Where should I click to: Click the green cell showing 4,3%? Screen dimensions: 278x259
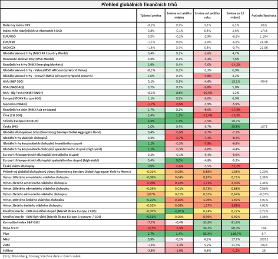(x=149, y=121)
